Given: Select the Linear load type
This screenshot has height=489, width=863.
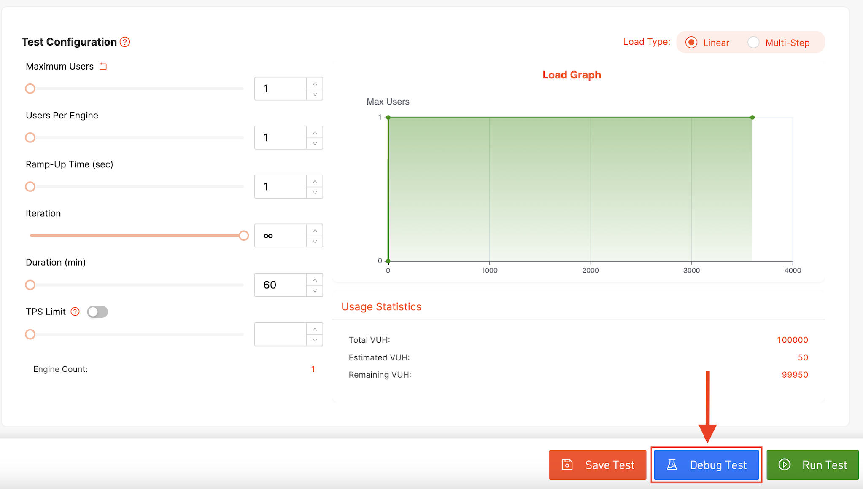Looking at the screenshot, I should [691, 43].
